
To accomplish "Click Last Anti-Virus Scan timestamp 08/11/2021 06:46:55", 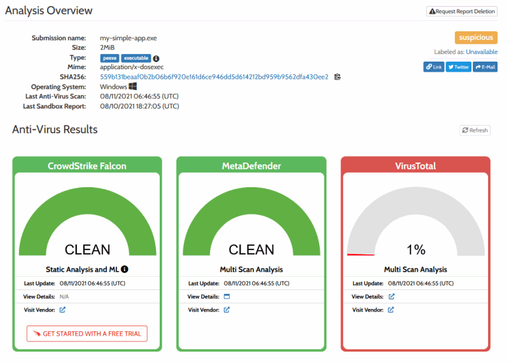I will tap(139, 96).
